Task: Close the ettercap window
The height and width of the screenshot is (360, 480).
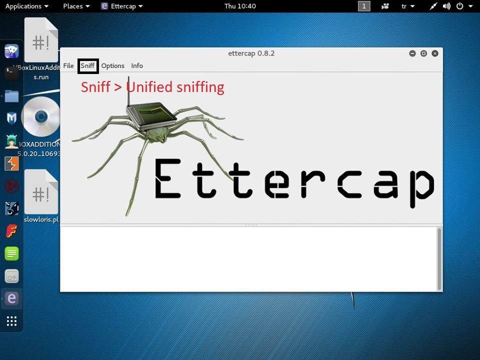Action: [x=434, y=53]
